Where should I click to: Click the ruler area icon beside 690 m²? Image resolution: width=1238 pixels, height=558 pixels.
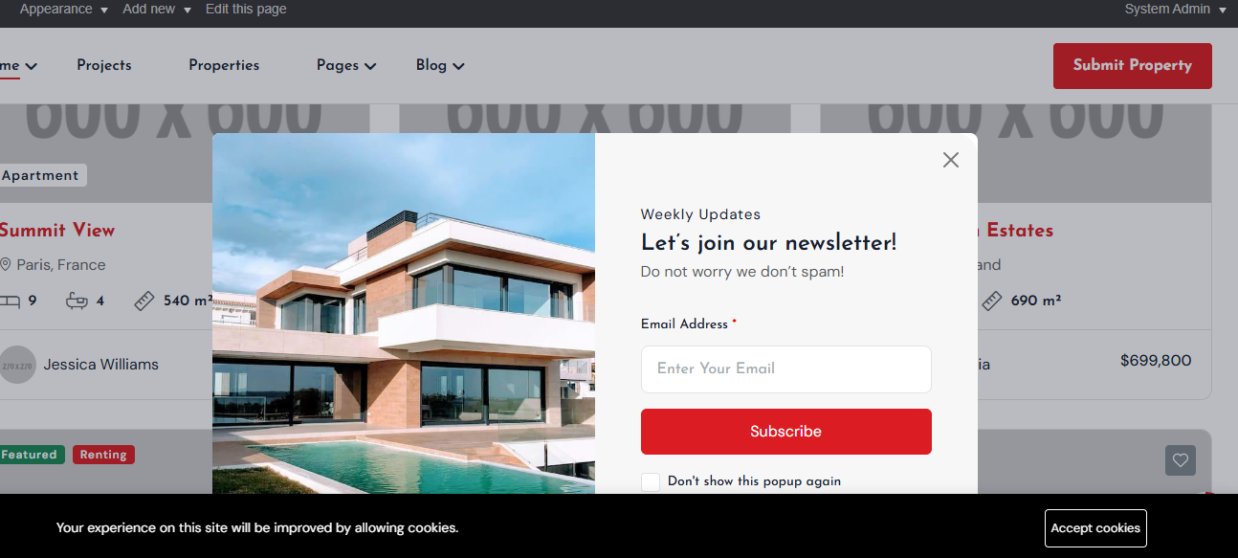coord(991,301)
